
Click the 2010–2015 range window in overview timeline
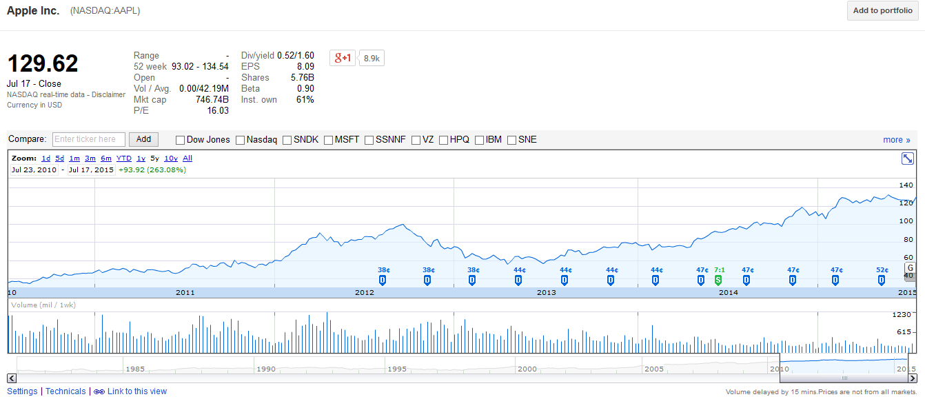(x=844, y=362)
